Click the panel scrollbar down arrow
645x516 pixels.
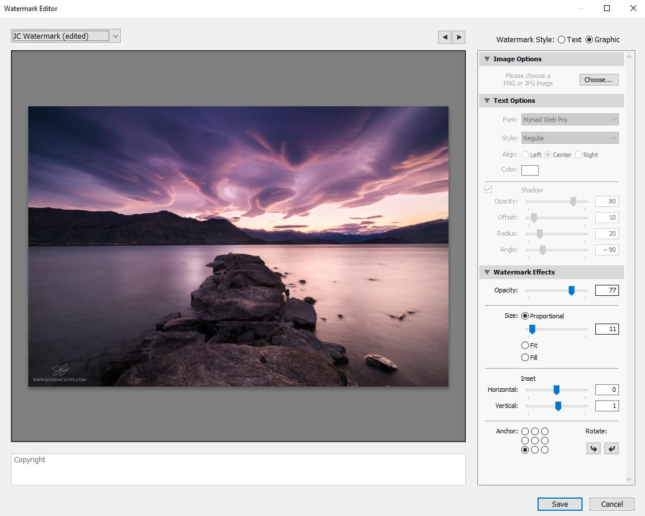(x=629, y=480)
